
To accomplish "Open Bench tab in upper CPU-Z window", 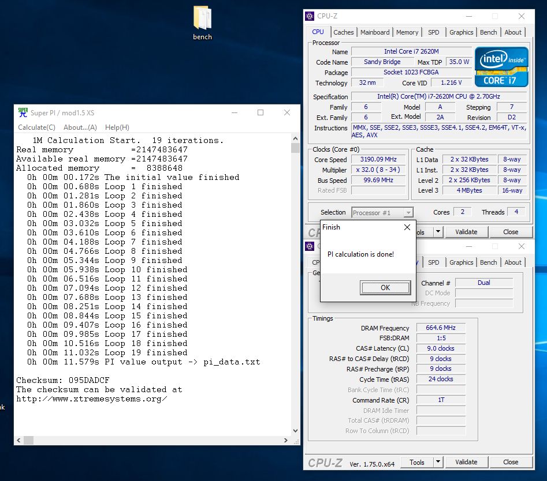I will coord(489,32).
